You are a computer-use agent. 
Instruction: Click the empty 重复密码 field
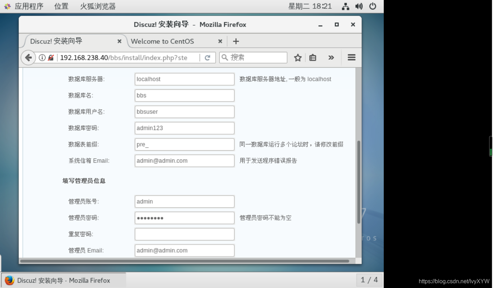click(x=185, y=234)
